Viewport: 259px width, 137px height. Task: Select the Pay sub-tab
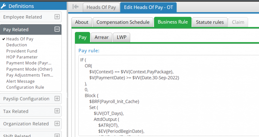pos(82,37)
